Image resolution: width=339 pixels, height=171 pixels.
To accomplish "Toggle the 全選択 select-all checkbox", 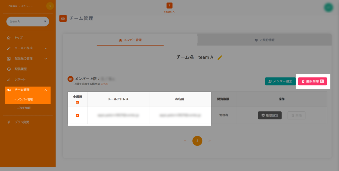I will pos(77,102).
